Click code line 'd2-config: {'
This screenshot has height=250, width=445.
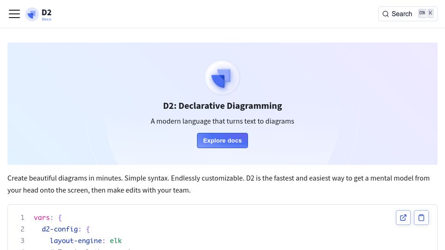[x=66, y=229]
